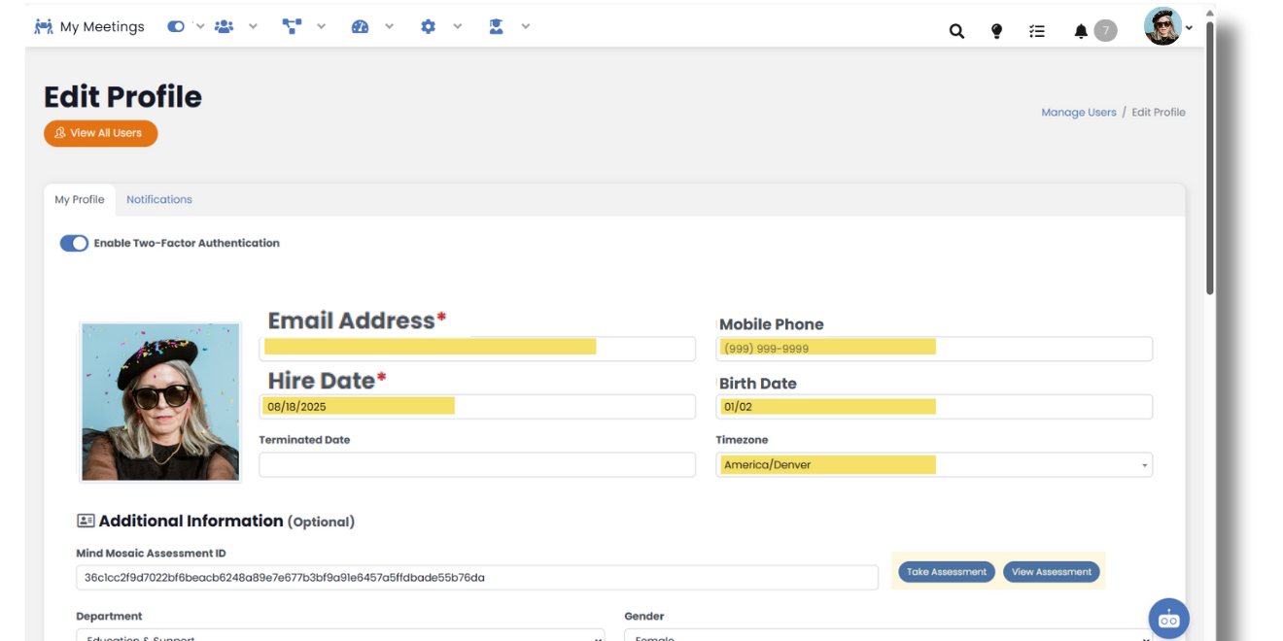Click the graduate user icon in navbar
The image size is (1283, 641).
496,27
